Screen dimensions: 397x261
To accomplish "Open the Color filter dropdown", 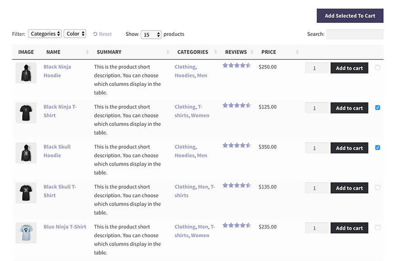I will pos(75,34).
